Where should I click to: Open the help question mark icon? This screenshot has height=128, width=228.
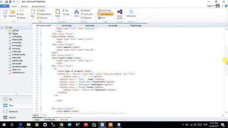226,6
